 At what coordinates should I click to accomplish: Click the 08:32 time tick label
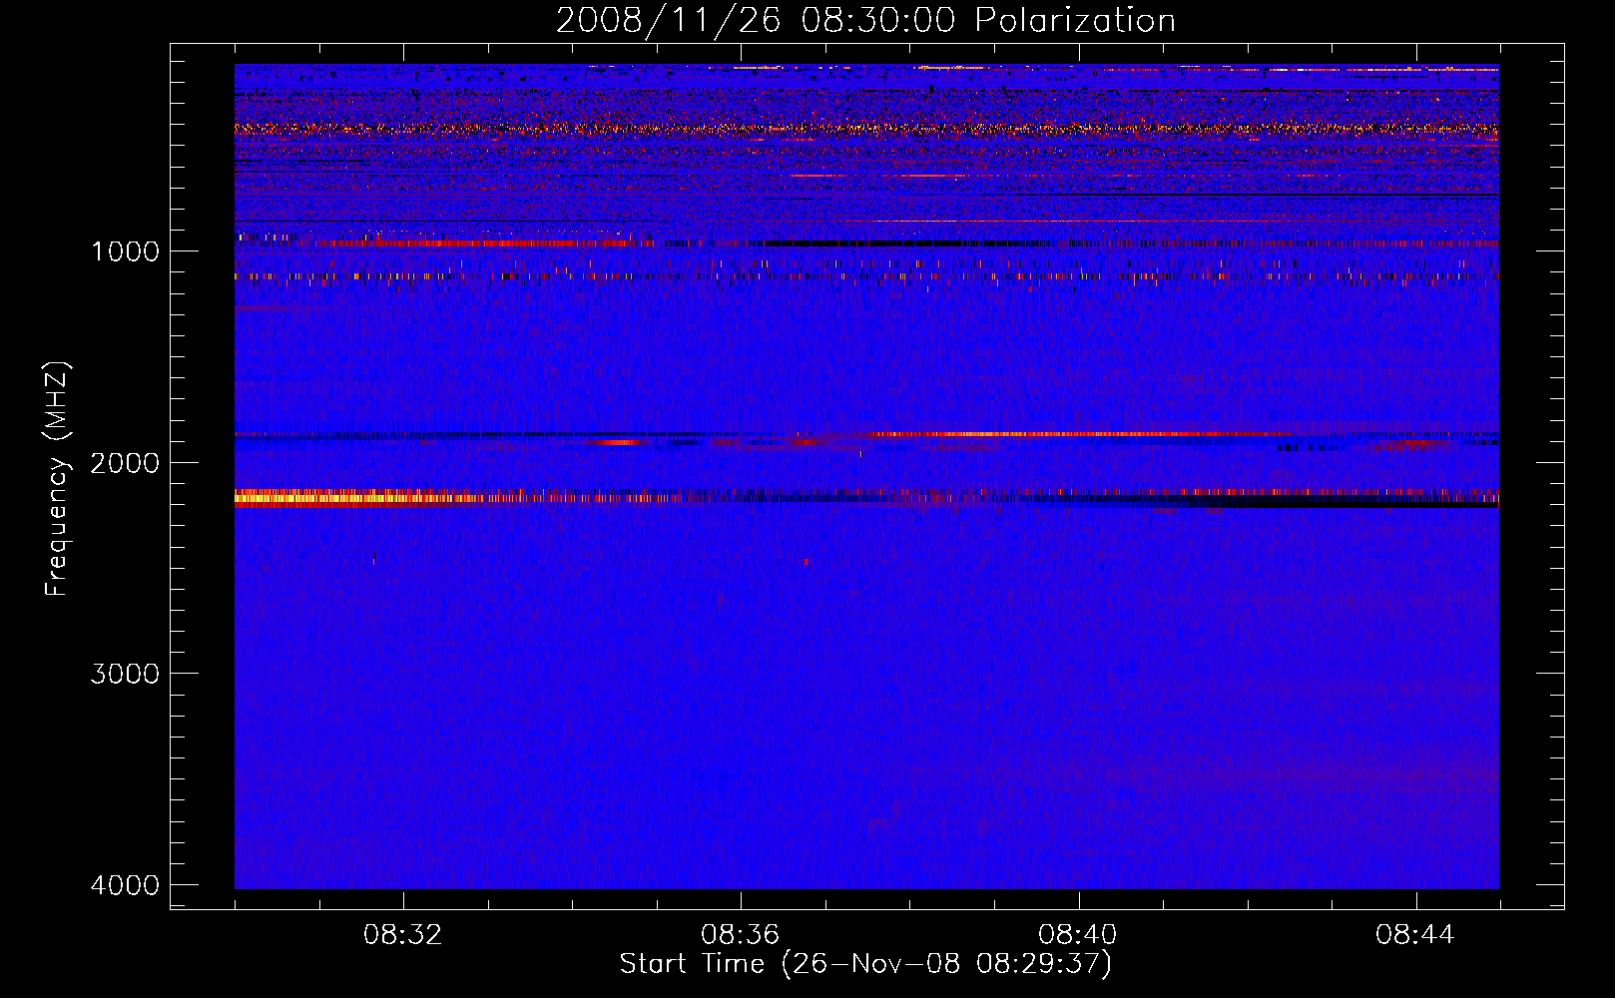pyautogui.click(x=403, y=935)
